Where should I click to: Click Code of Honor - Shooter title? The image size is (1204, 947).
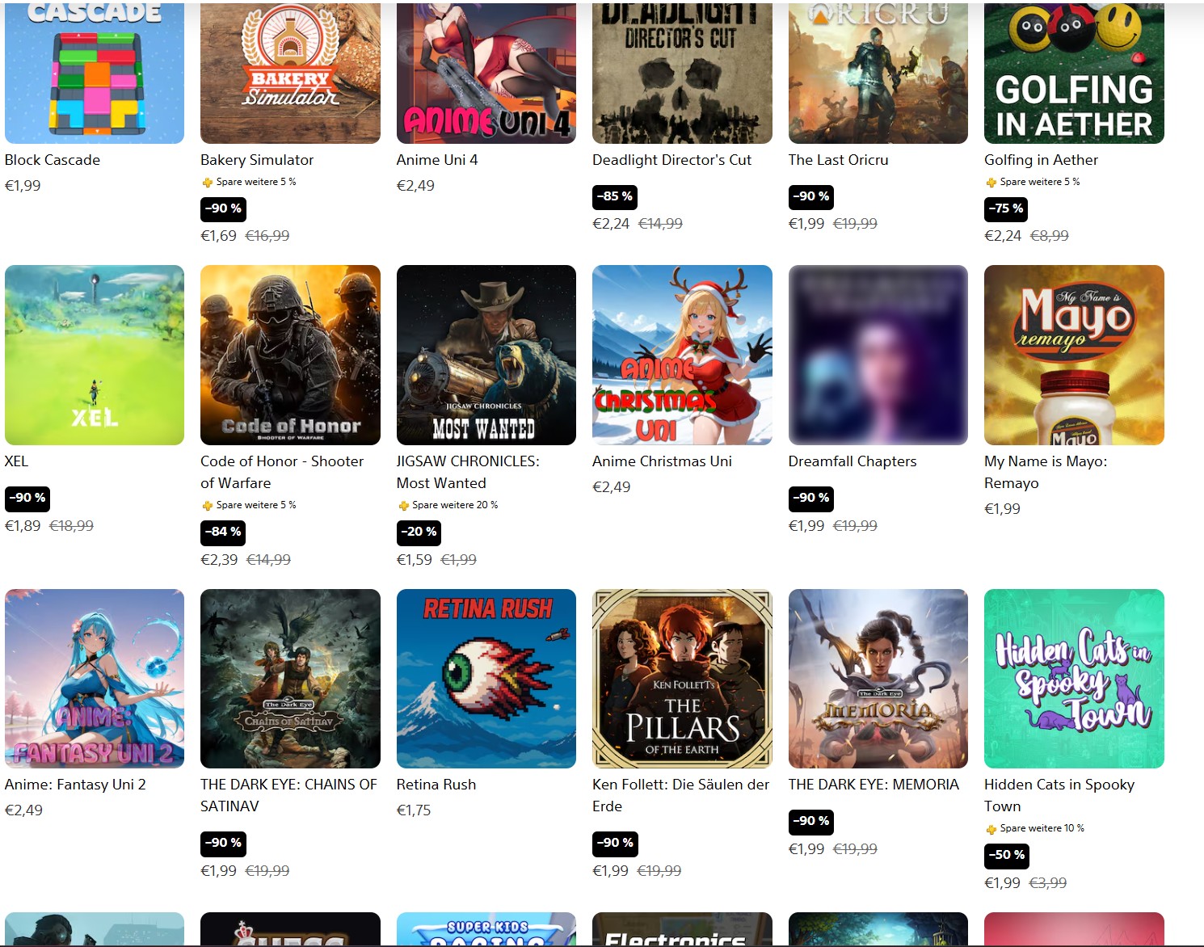(282, 472)
